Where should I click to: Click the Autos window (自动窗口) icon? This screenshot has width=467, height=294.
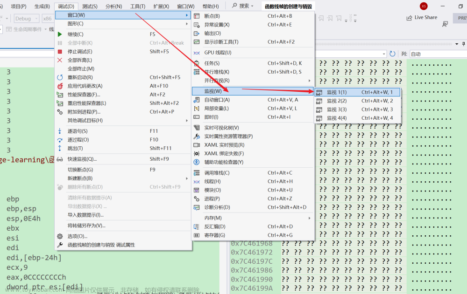(197, 100)
